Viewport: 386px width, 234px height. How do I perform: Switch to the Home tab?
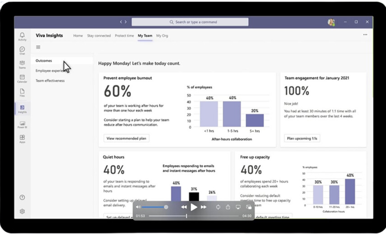(78, 36)
